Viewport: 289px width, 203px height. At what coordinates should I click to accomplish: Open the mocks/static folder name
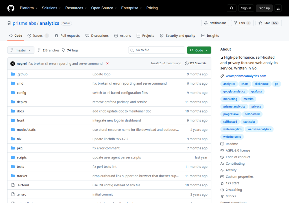(26, 130)
